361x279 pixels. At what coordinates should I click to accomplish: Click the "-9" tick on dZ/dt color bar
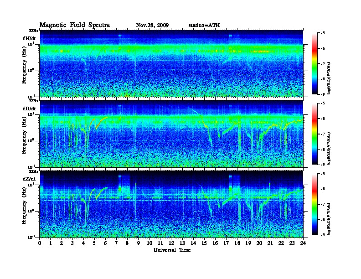pyautogui.click(x=323, y=235)
